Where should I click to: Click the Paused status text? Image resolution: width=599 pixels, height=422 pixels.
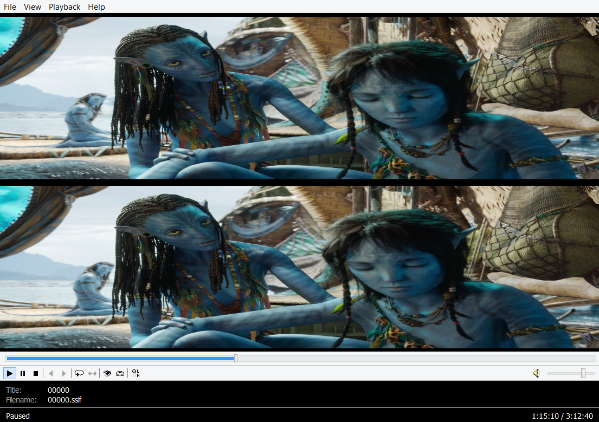[x=17, y=416]
